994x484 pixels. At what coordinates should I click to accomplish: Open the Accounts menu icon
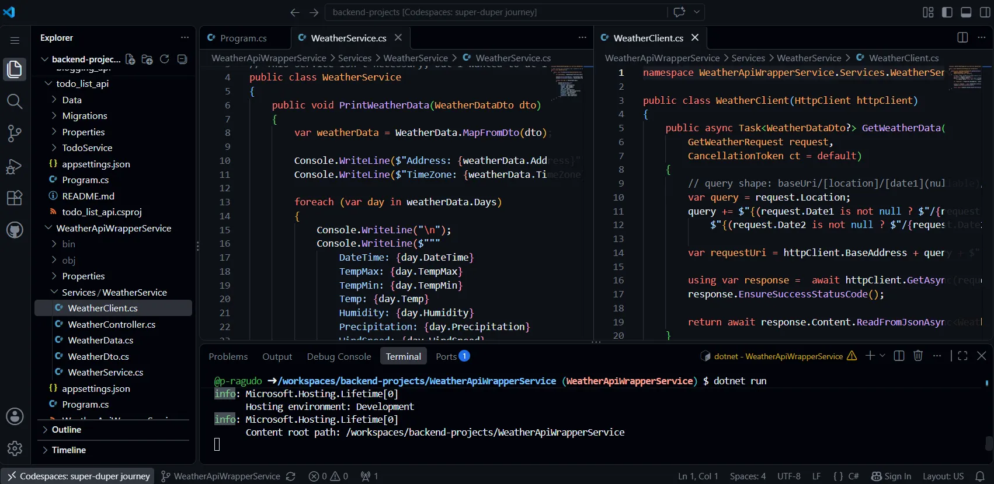(x=15, y=416)
